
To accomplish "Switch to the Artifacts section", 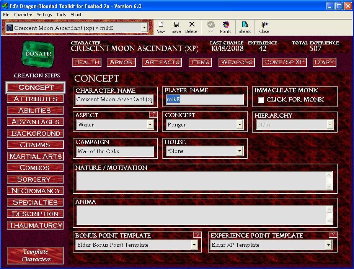I will click(x=162, y=62).
